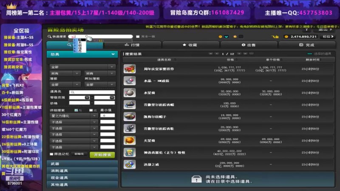Open the last 不选择 dropdown above 筛选记忆
The image size is (340, 191).
coord(74,147)
